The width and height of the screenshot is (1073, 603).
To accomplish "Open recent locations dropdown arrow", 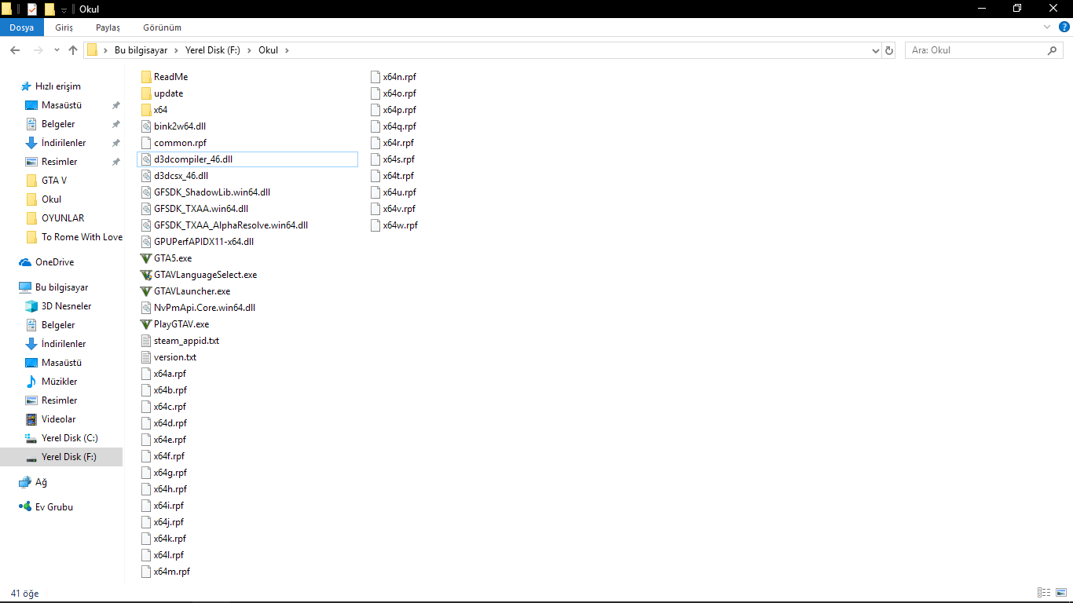I will click(57, 50).
